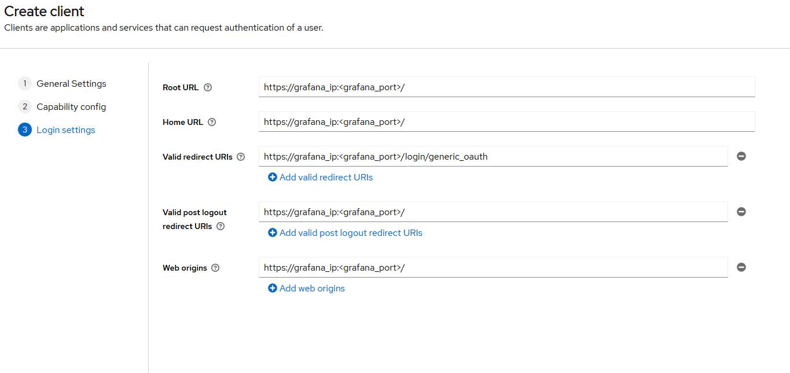Viewport: 790px width, 373px height.
Task: Remove the web origins entry
Action: click(741, 267)
